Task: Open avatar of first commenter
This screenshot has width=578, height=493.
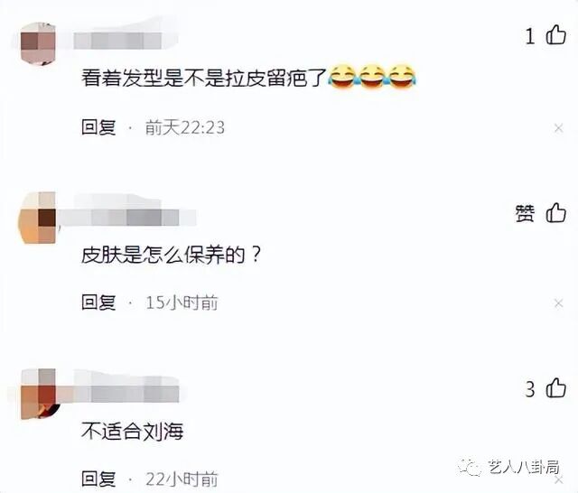Action: click(38, 43)
